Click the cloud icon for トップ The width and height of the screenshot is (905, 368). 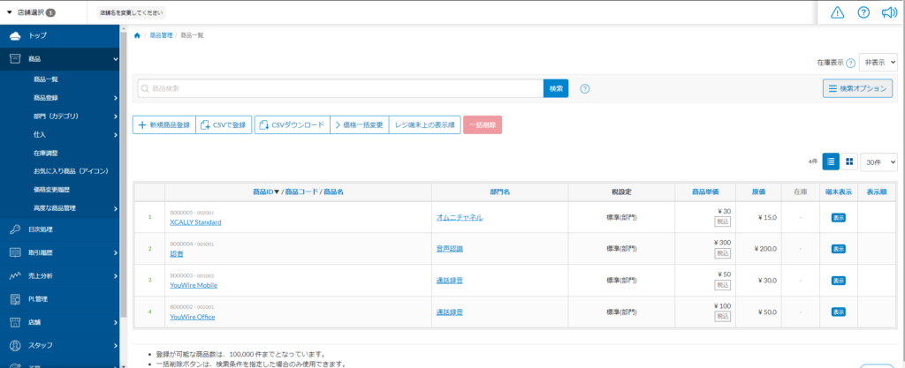[16, 35]
